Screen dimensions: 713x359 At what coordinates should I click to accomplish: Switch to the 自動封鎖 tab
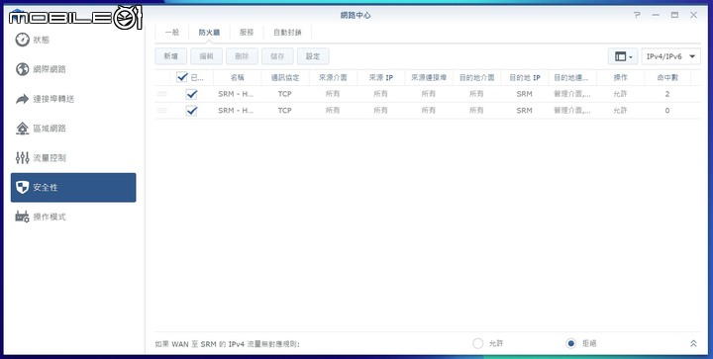(287, 33)
